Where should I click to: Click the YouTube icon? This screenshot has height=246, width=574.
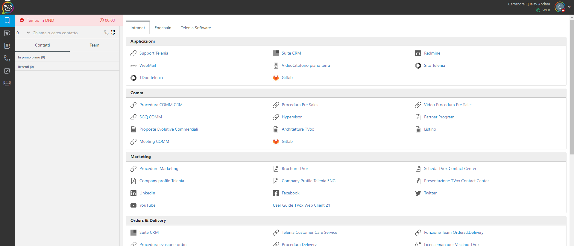133,205
